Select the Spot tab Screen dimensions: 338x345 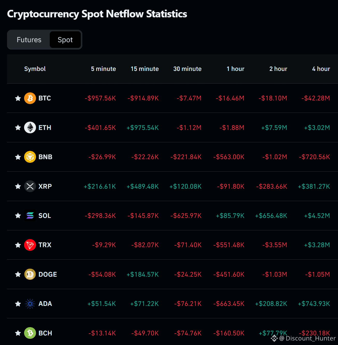65,40
